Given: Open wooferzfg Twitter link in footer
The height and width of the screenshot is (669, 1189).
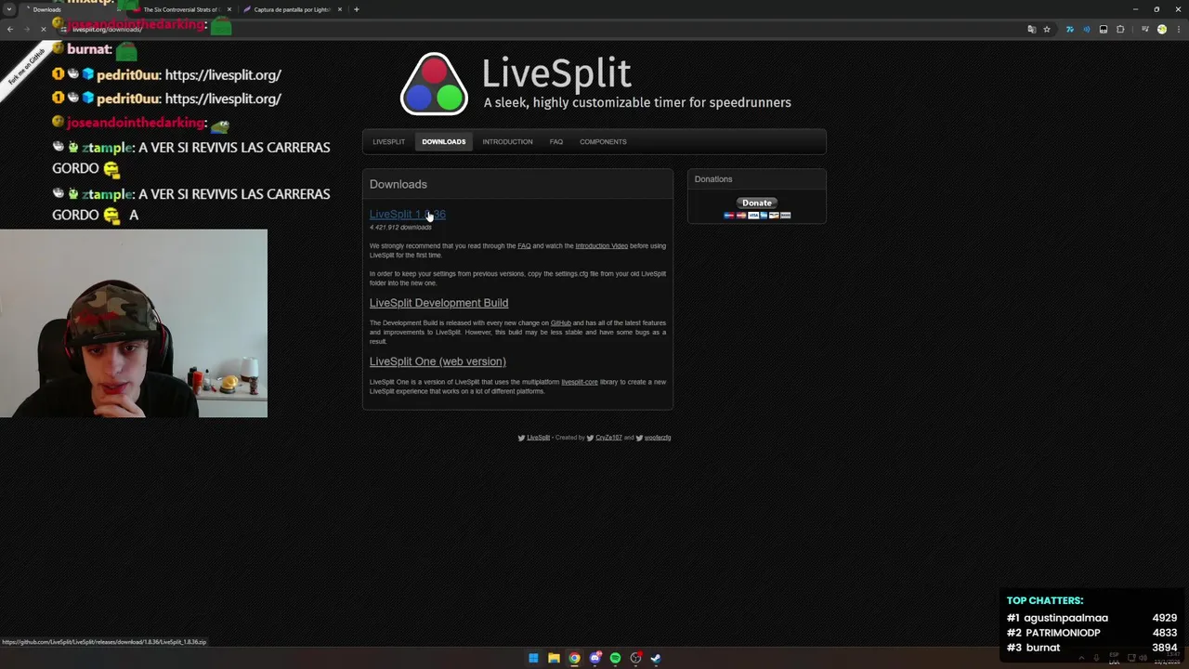Looking at the screenshot, I should (658, 438).
